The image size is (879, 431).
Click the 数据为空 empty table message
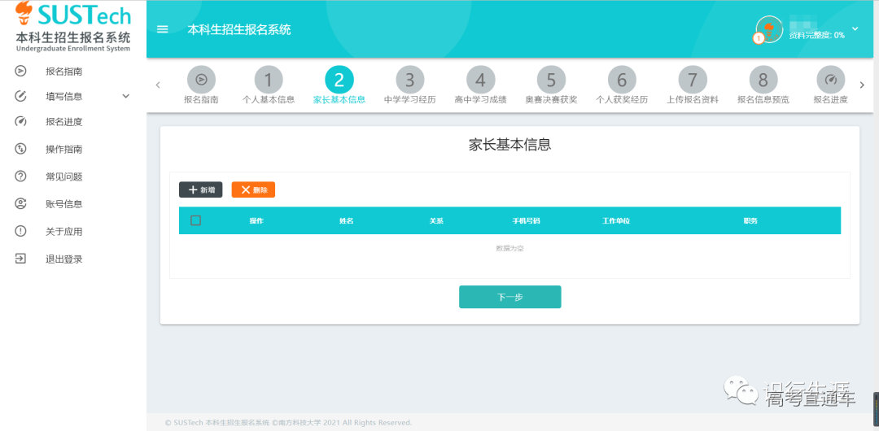509,248
